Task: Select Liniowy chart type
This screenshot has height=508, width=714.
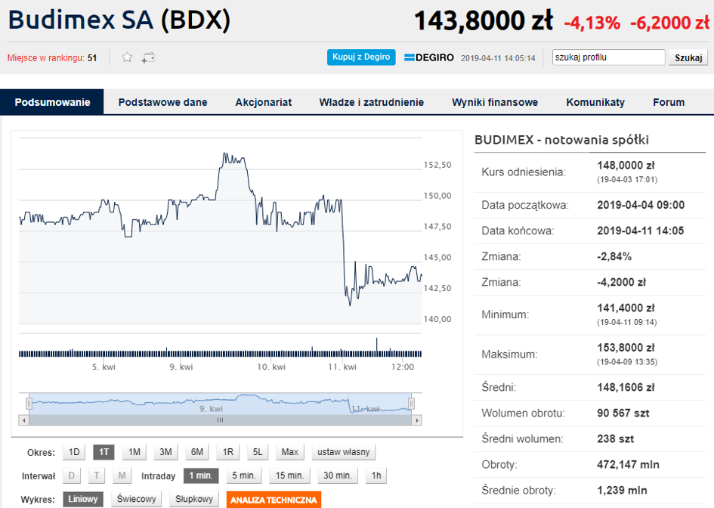Action: 83,500
